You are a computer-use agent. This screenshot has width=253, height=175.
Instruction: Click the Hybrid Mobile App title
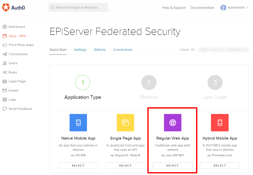(220, 138)
